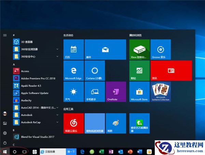The width and height of the screenshot is (205, 155).
Task: Open Outlook from the taskbar
Action: [120, 152]
